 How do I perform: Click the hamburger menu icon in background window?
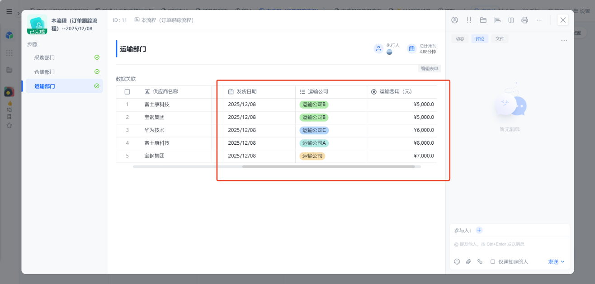pyautogui.click(x=9, y=11)
